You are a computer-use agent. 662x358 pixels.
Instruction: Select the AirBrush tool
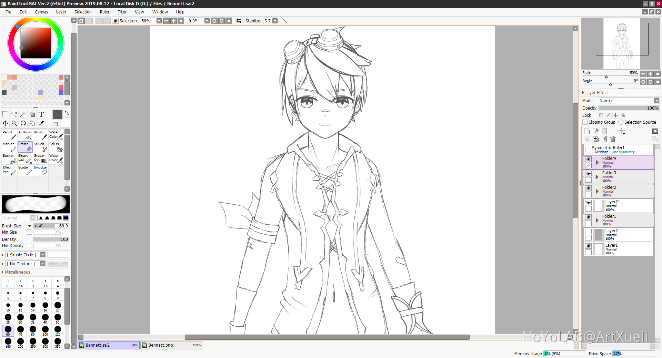[x=25, y=135]
